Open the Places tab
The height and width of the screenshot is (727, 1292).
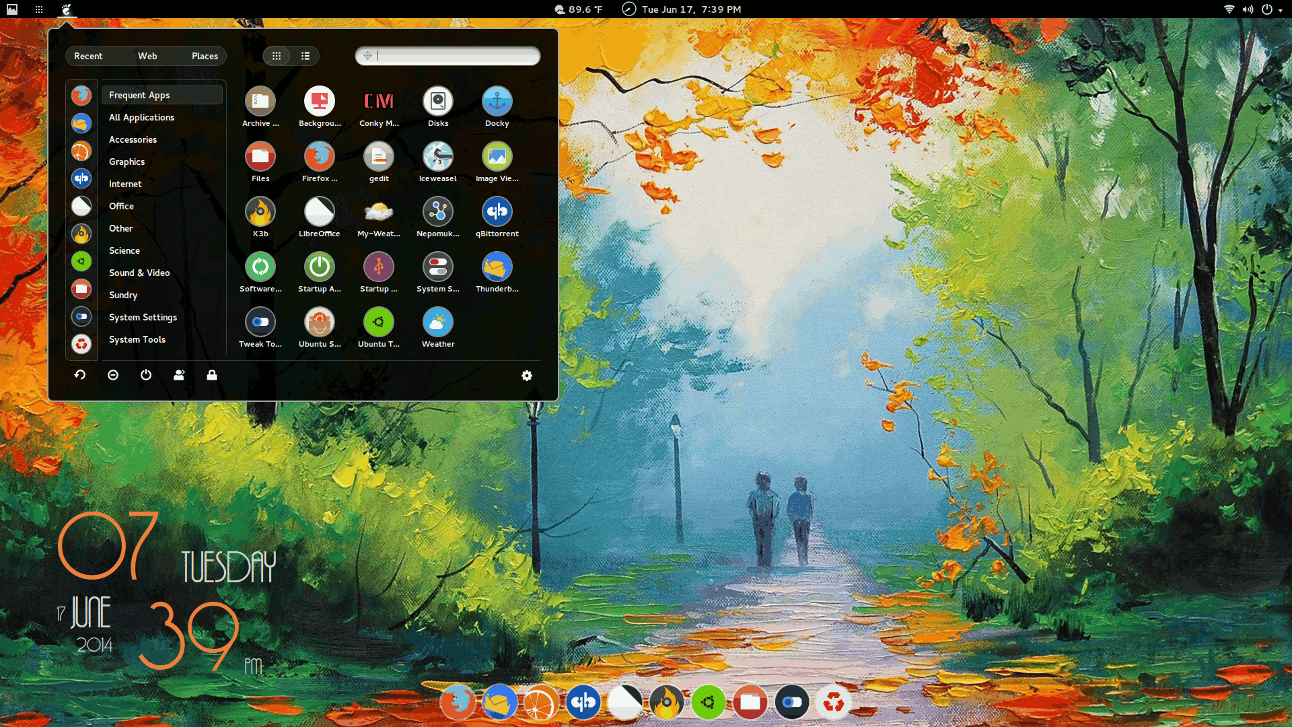(205, 56)
